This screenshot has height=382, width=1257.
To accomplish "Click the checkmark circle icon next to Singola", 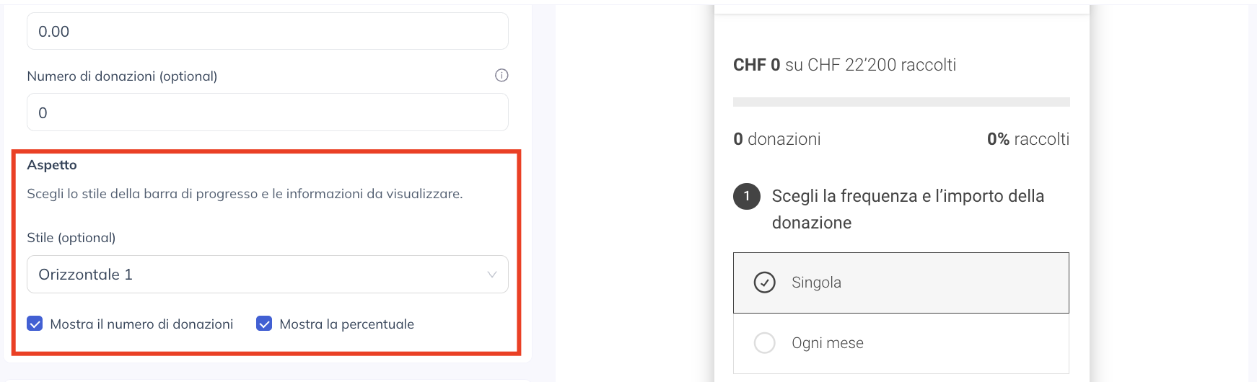I will 764,282.
